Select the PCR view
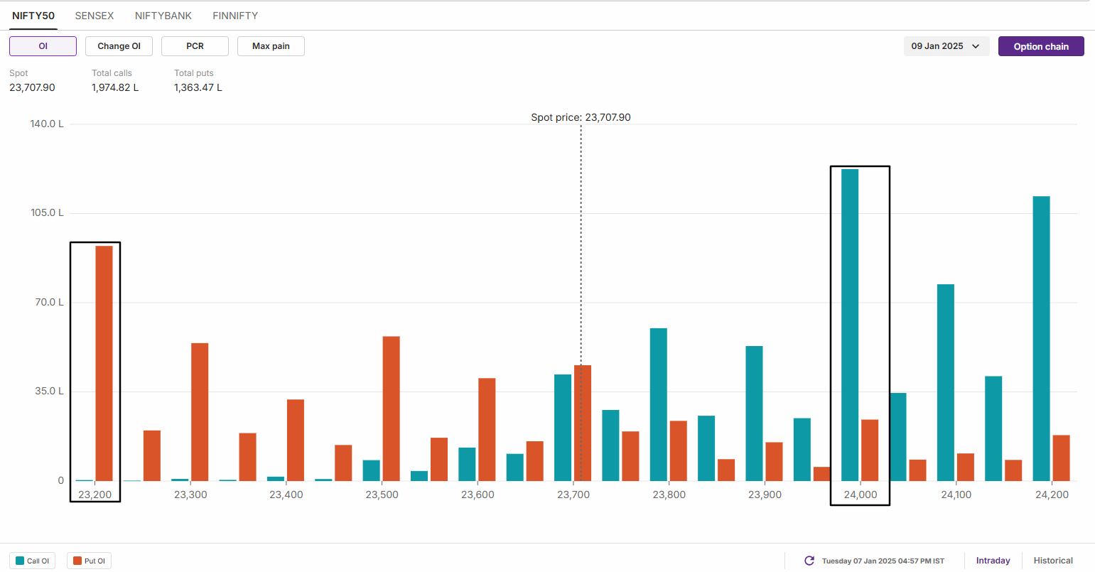 click(195, 46)
